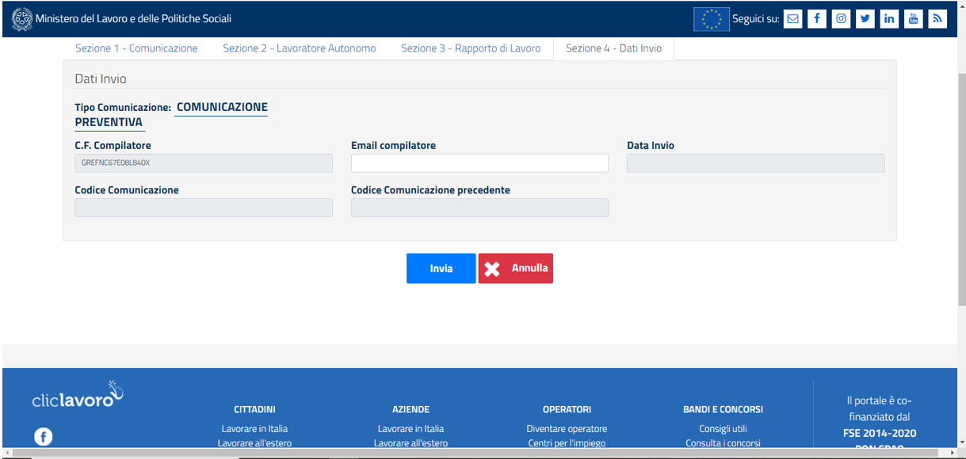
Task: Open the YouTube icon in top bar
Action: click(914, 19)
